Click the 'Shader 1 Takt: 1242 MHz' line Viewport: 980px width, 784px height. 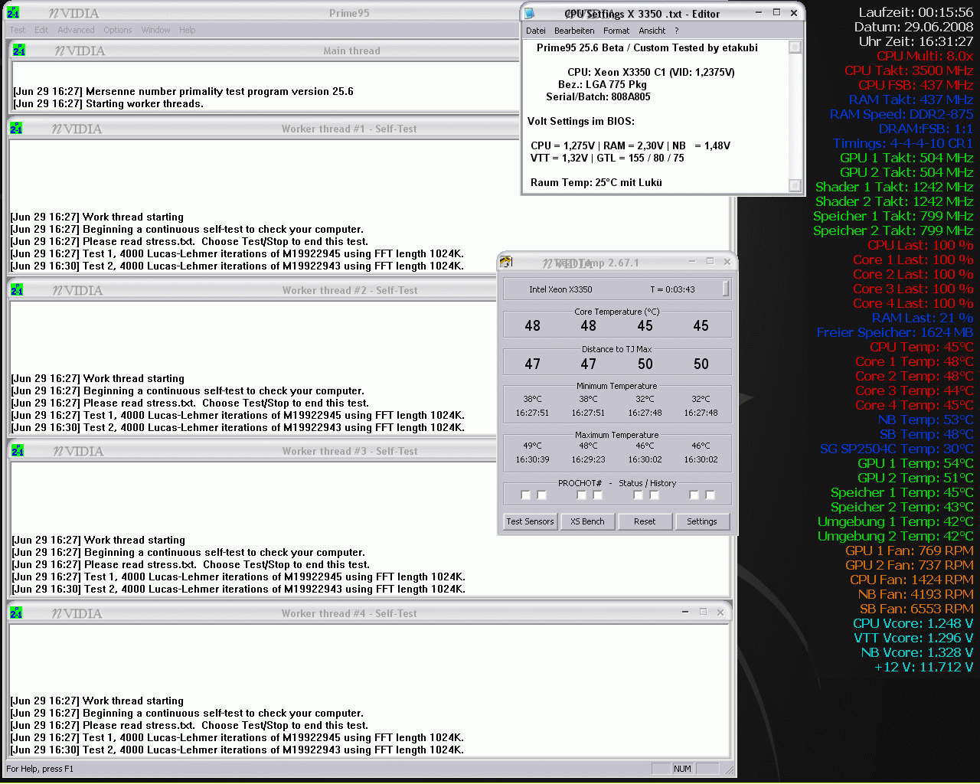coord(894,187)
